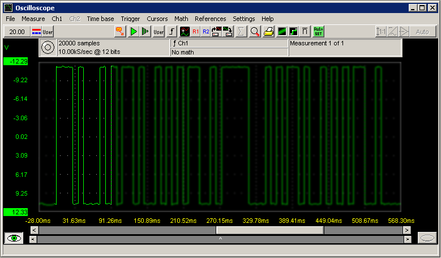This screenshot has width=441, height=258.
Task: Open the File menu
Action: point(10,19)
